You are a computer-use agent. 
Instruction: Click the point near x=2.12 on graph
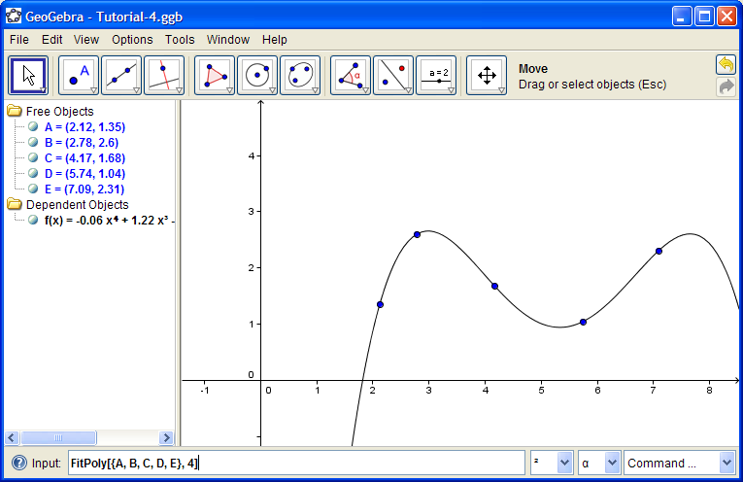click(x=380, y=304)
